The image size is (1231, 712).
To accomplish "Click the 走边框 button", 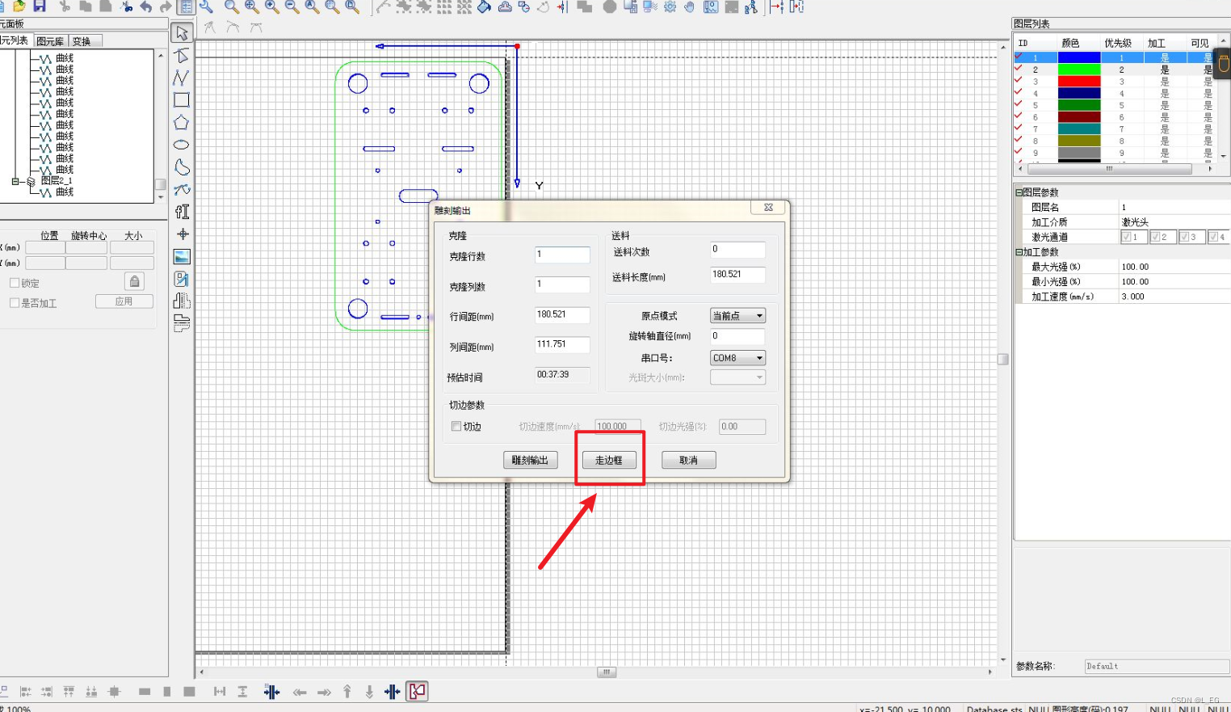I will [609, 460].
